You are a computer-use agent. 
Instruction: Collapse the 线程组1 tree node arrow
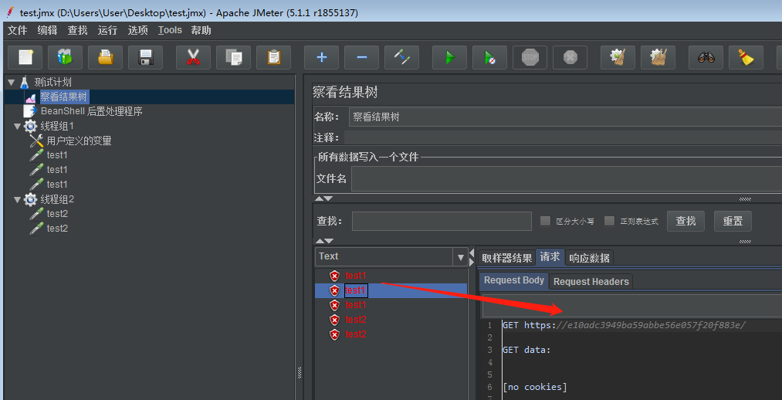click(18, 126)
